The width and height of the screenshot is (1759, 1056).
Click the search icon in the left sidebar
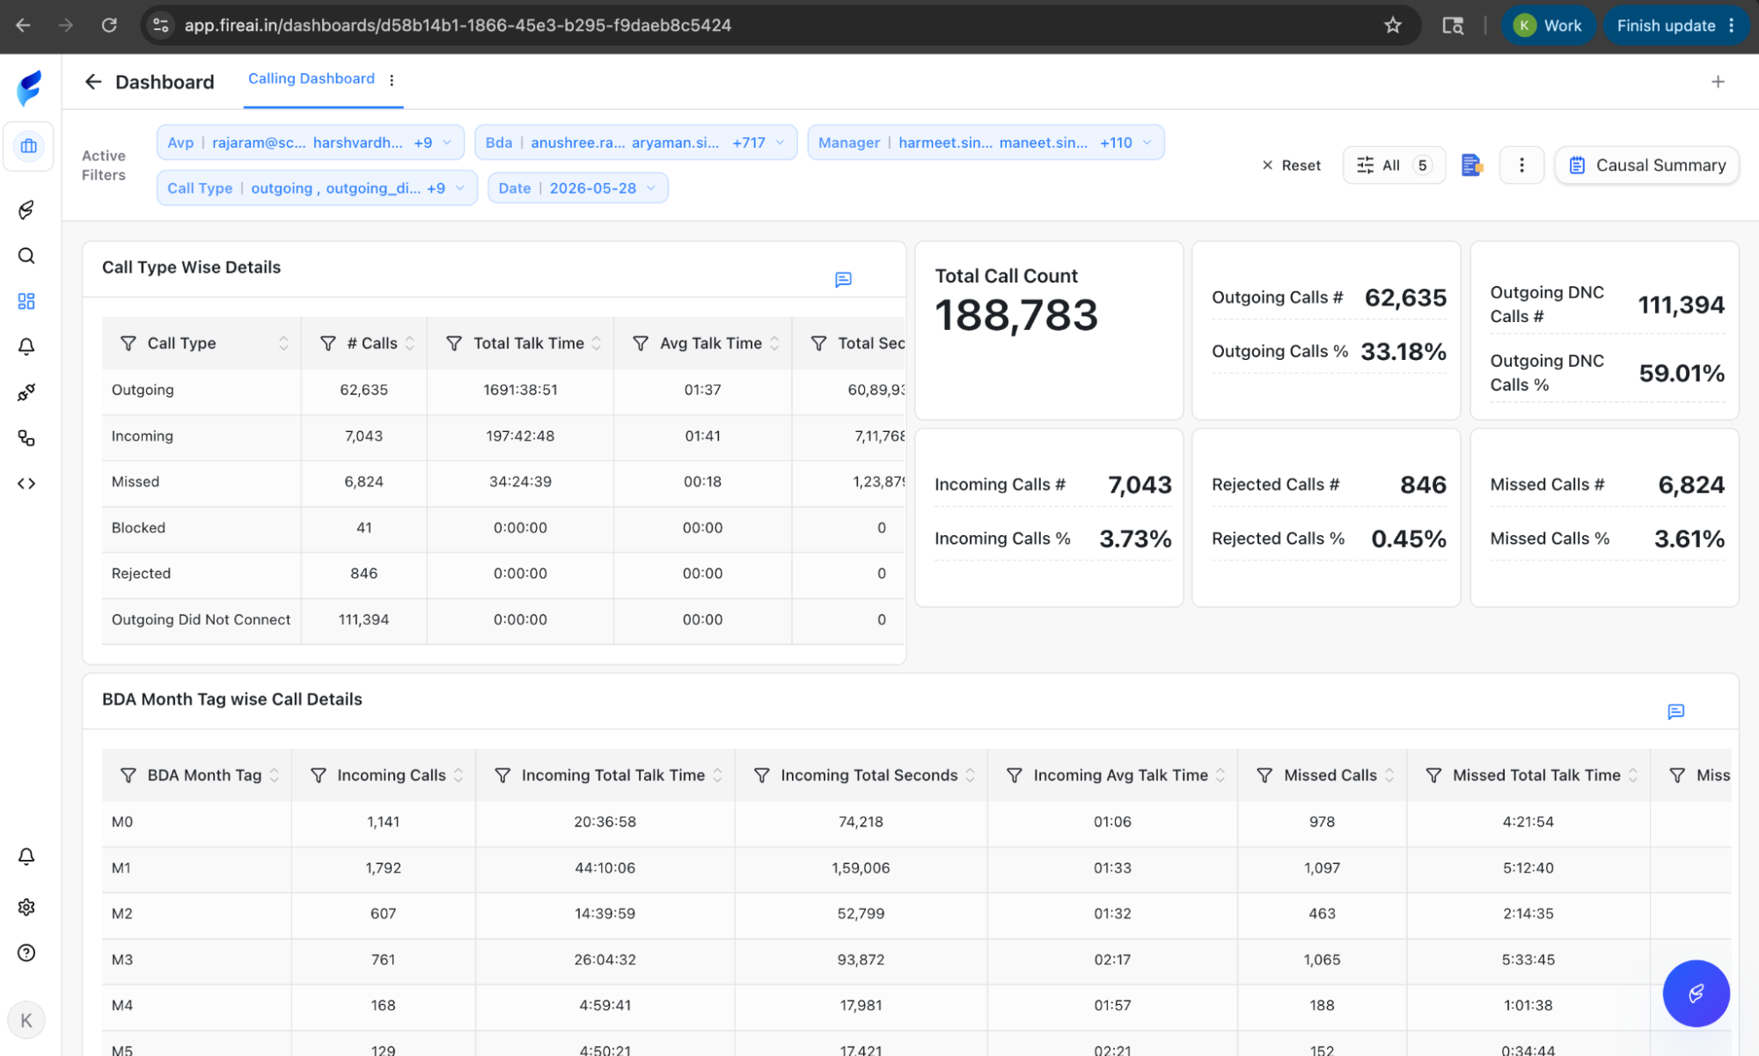26,256
